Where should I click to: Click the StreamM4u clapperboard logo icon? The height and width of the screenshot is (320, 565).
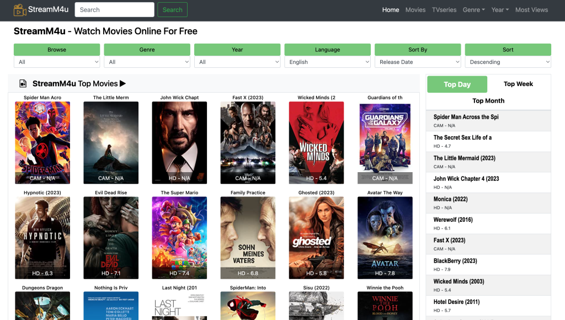click(20, 9)
